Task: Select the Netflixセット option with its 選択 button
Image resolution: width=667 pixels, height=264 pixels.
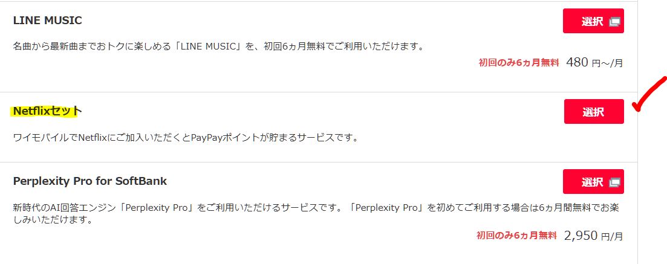Action: 594,112
